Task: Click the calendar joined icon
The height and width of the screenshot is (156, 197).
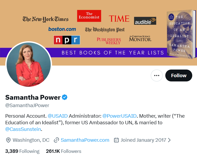Action: 116,140
